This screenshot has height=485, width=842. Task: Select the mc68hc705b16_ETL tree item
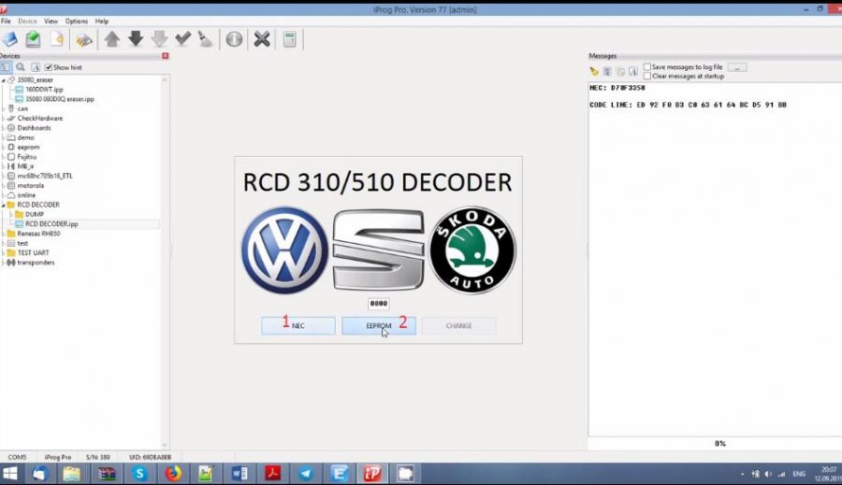(x=45, y=176)
